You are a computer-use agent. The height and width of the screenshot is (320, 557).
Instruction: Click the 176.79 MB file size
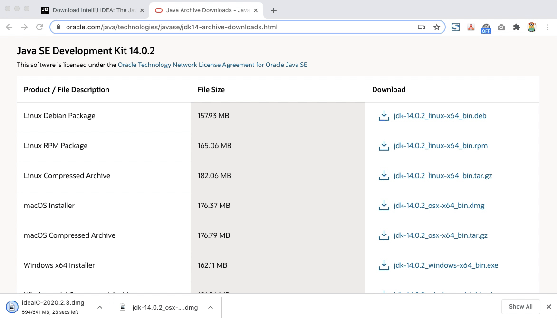click(x=214, y=235)
